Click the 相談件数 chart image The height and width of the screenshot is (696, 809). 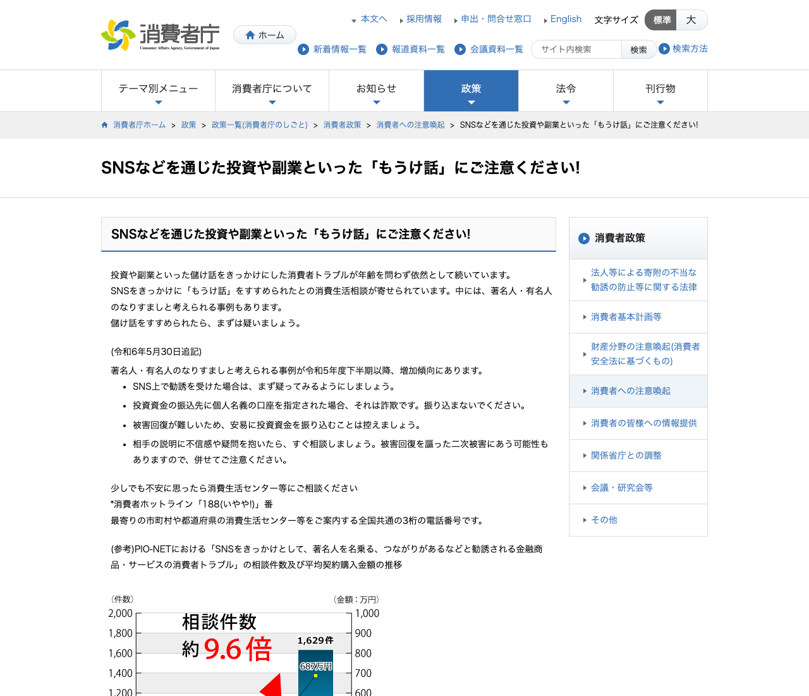pyautogui.click(x=245, y=644)
